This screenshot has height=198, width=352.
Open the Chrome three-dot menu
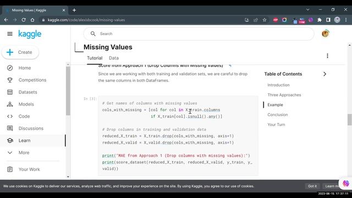click(346, 20)
